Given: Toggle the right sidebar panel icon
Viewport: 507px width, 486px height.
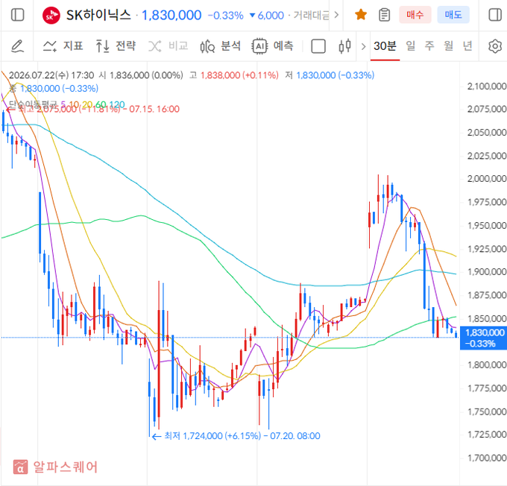Looking at the screenshot, I should (495, 15).
